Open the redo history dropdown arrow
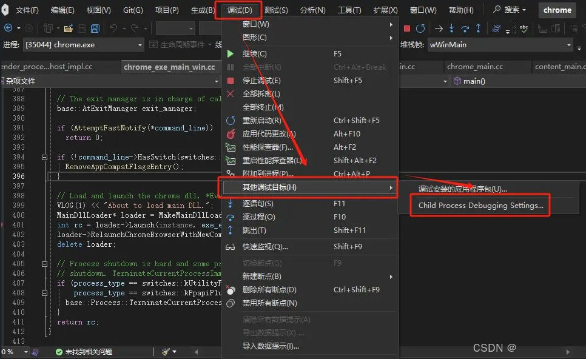Screen dimensions: 586x359 point(146,29)
